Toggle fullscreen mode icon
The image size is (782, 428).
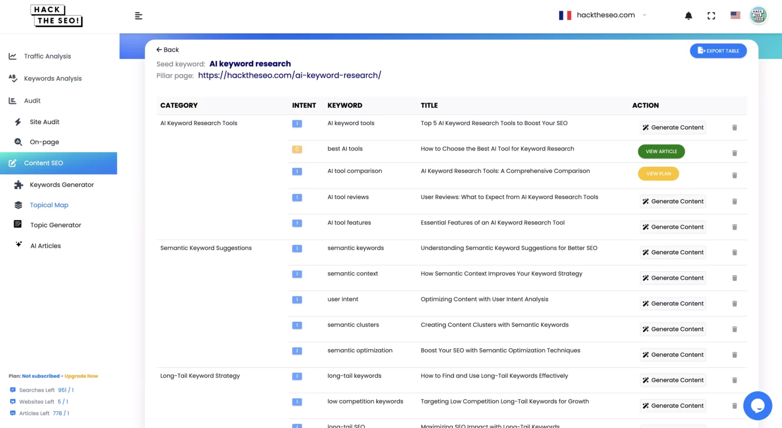pyautogui.click(x=711, y=16)
